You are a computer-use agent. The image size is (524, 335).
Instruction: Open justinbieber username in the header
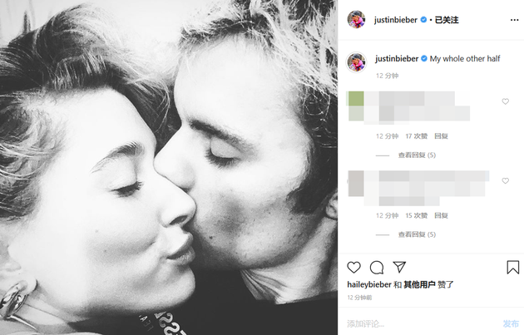396,20
